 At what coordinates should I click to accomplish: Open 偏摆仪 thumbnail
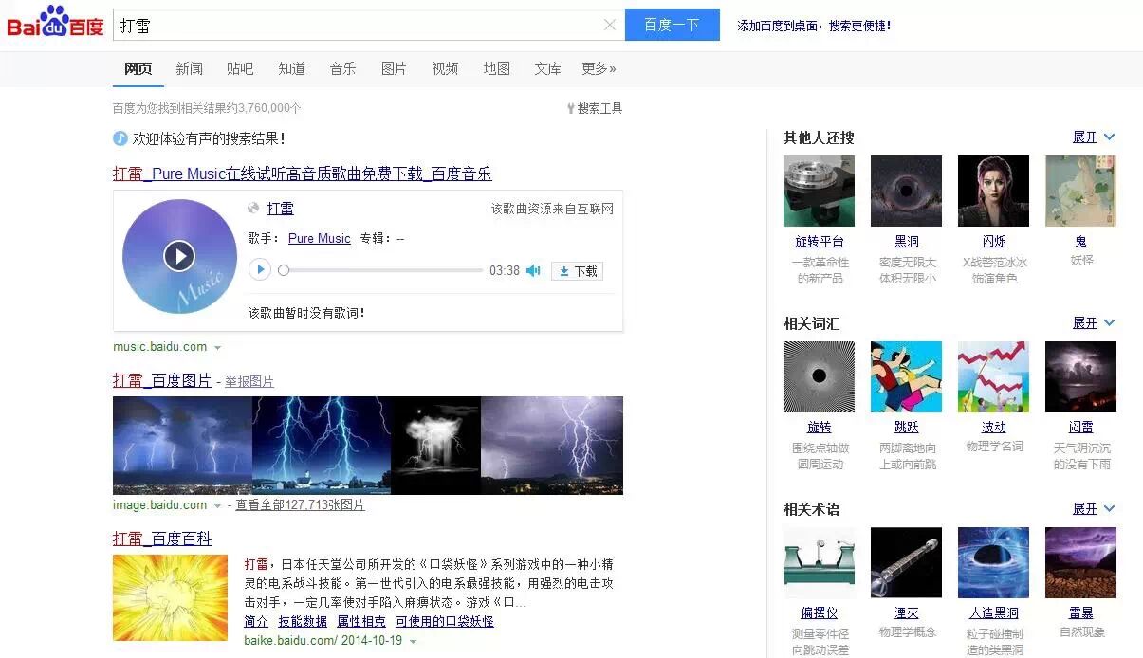coord(819,562)
